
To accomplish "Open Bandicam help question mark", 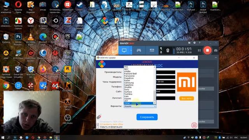I will pyautogui.click(x=200, y=43).
